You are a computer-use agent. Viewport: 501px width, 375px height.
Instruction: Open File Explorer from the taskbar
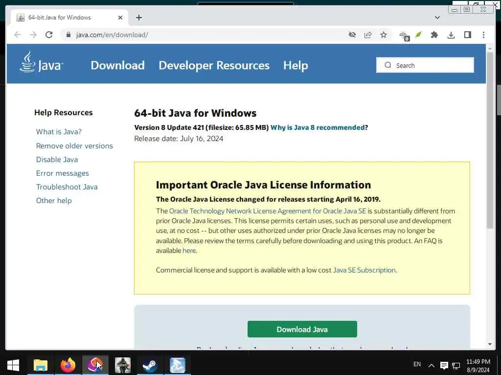pos(40,365)
